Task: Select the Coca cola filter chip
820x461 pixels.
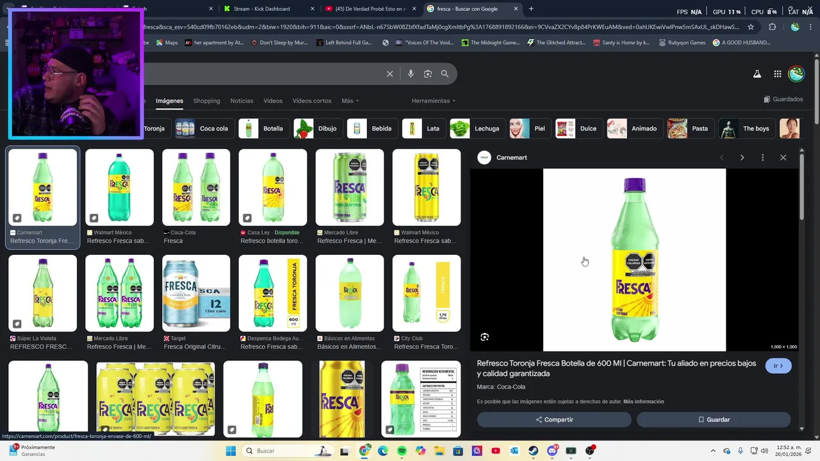Action: (204, 128)
